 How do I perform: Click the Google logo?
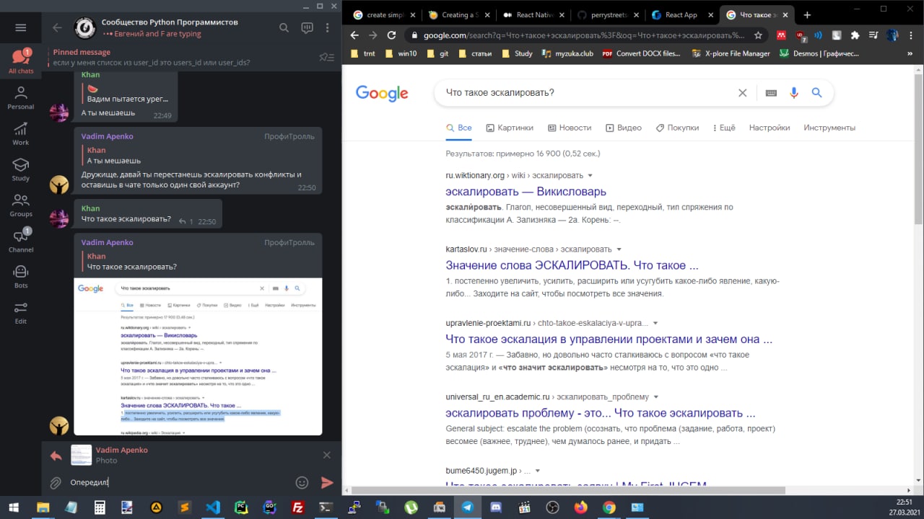tap(382, 93)
